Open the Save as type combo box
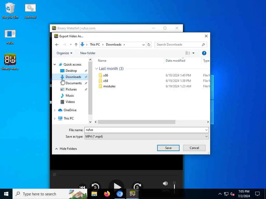This screenshot has width=266, height=199. [147, 137]
